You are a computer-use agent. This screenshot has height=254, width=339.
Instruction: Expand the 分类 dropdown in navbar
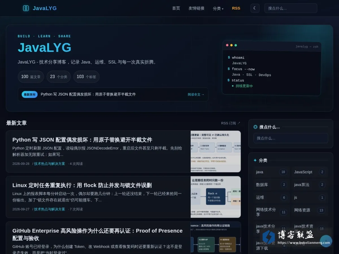pos(218,8)
